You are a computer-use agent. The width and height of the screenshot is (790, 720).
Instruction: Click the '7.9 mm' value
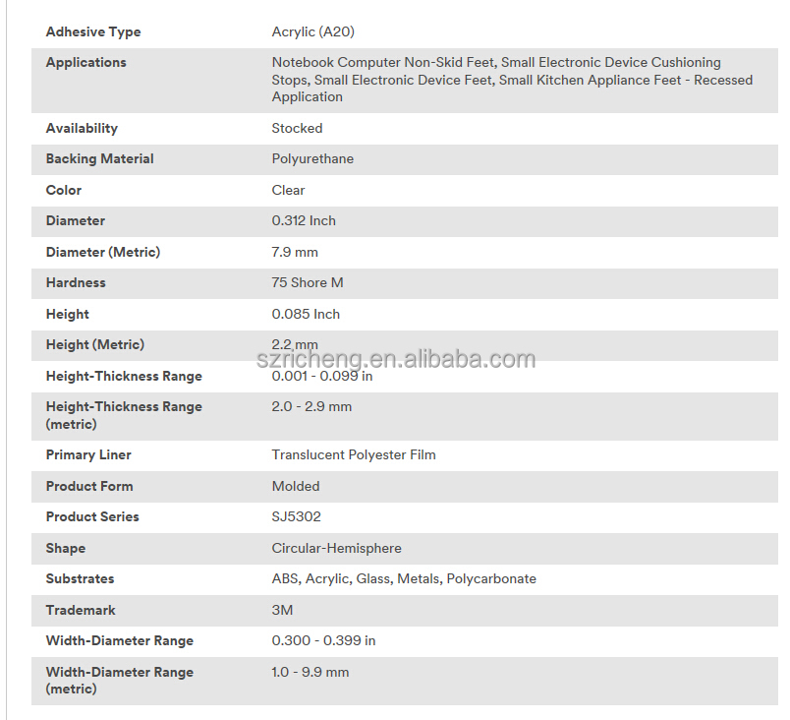point(295,252)
